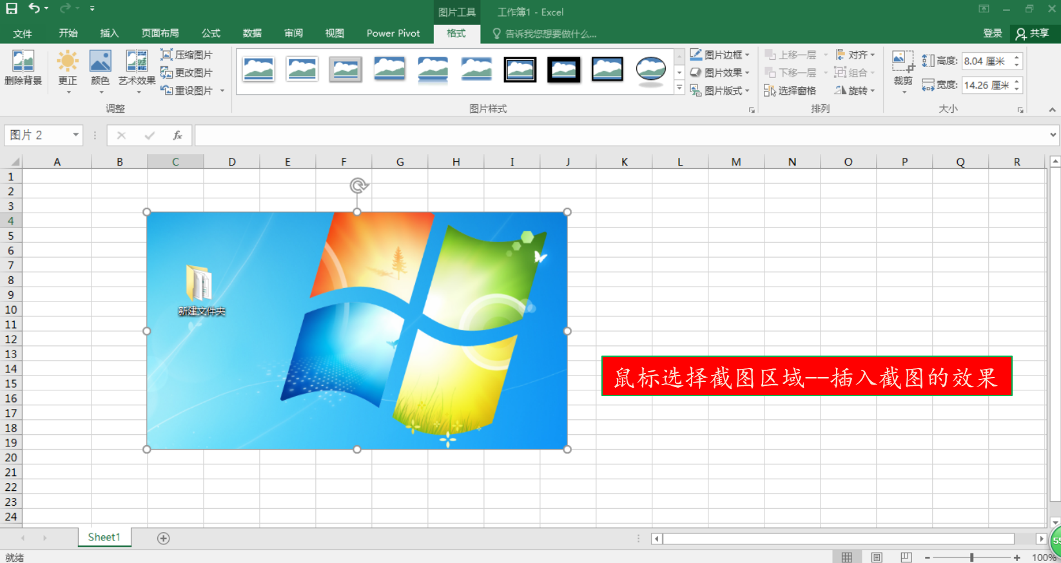1061x563 pixels.
Task: Click the 告诉我您想要做什么 search box
Action: pyautogui.click(x=545, y=33)
